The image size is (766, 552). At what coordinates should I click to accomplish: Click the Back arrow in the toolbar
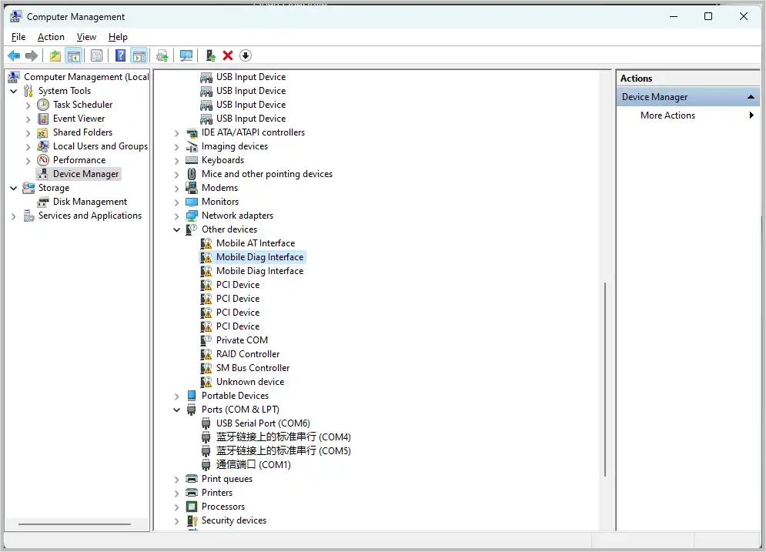coord(13,55)
